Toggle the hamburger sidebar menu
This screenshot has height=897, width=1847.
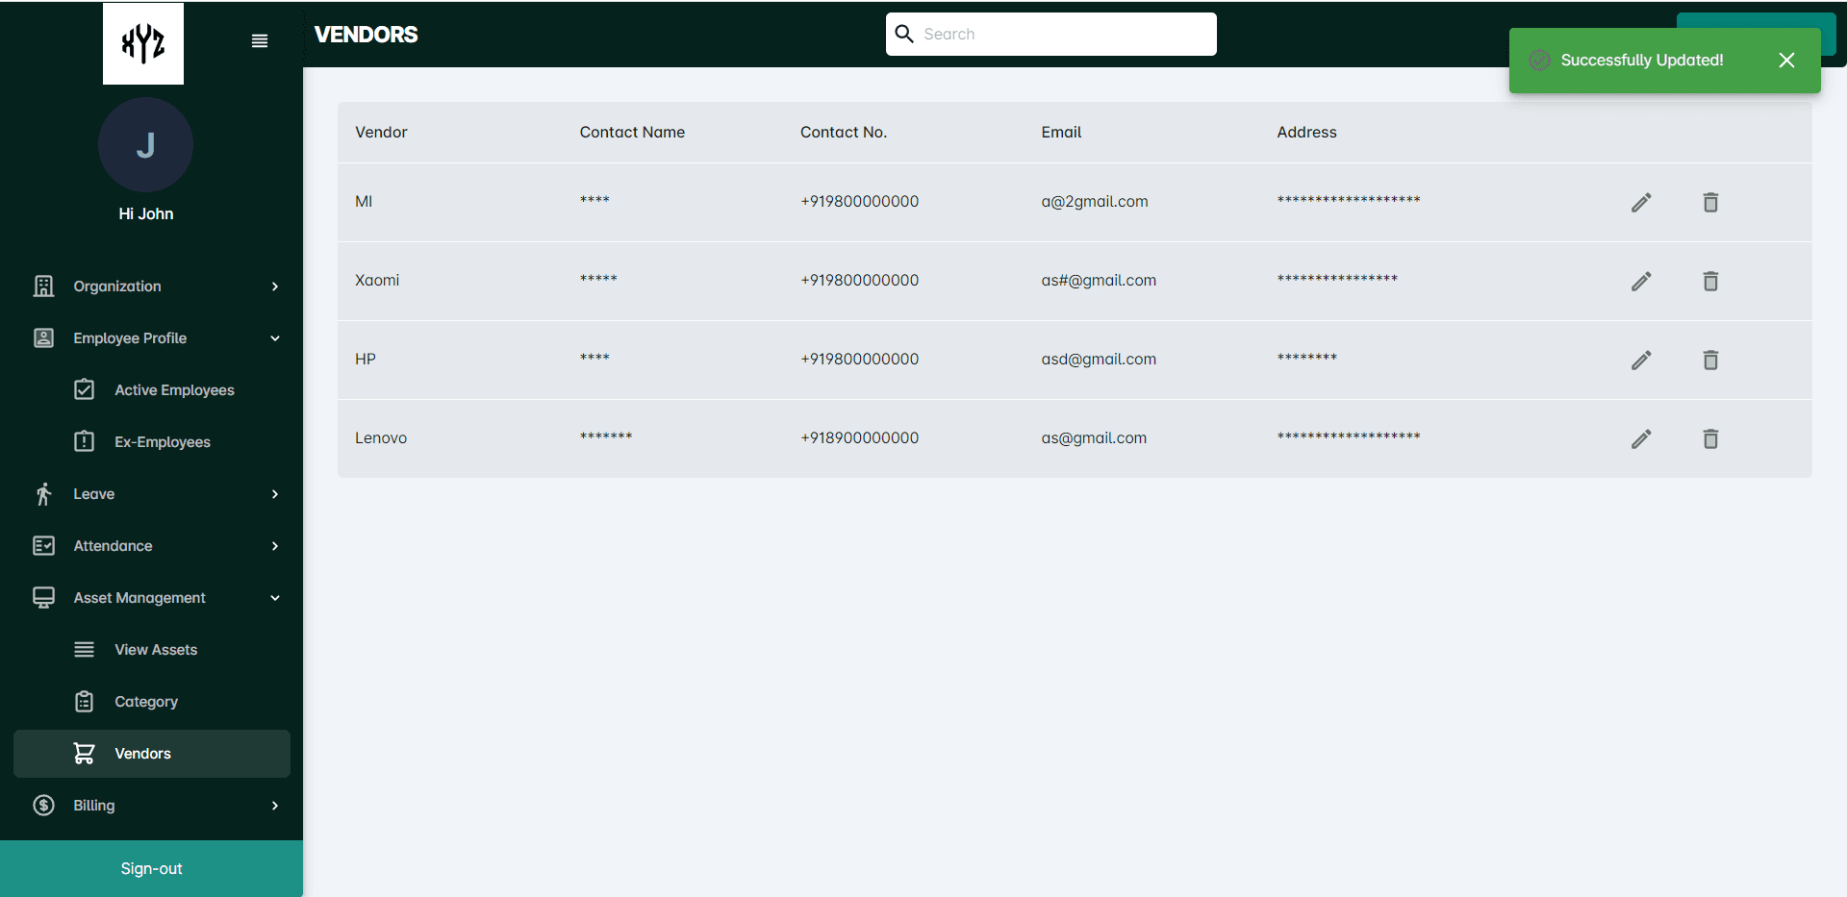coord(260,41)
